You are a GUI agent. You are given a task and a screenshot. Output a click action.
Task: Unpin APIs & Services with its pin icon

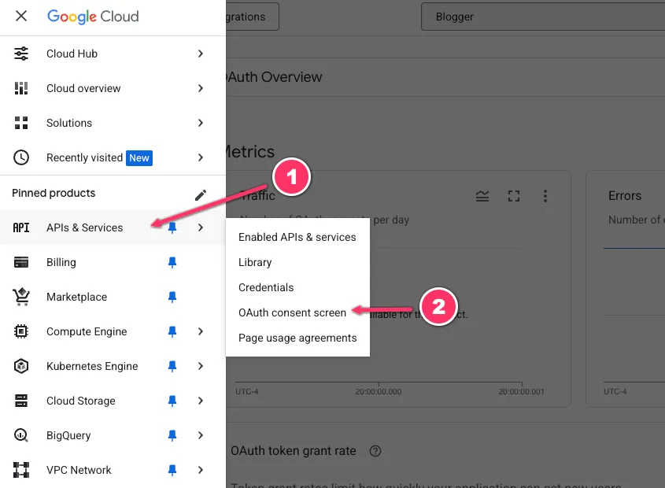pyautogui.click(x=172, y=228)
